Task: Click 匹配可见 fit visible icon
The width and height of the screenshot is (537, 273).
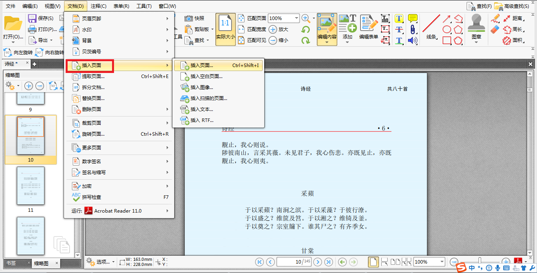Action: click(x=242, y=40)
